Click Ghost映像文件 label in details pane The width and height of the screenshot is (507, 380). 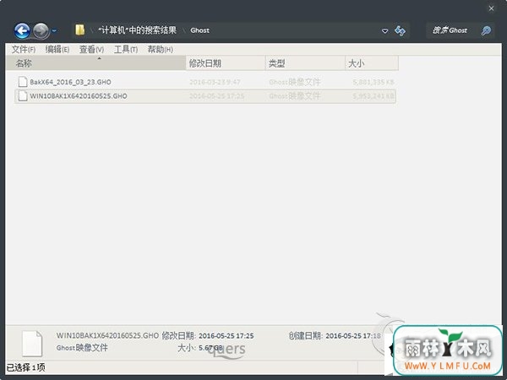click(82, 348)
